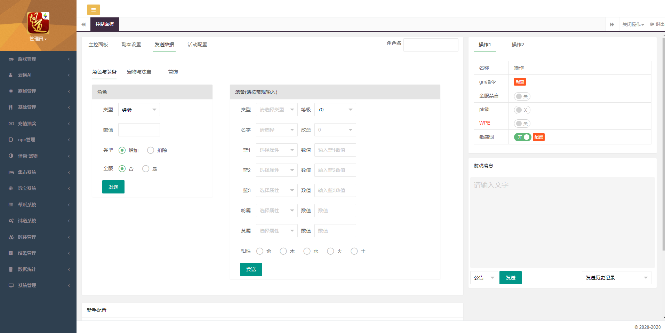Open the 等级 70 dropdown
Image resolution: width=665 pixels, height=333 pixels.
tap(334, 109)
